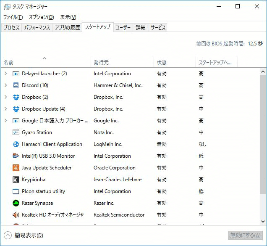Sort by the 状態 column header
267x246 pixels.
[175, 62]
